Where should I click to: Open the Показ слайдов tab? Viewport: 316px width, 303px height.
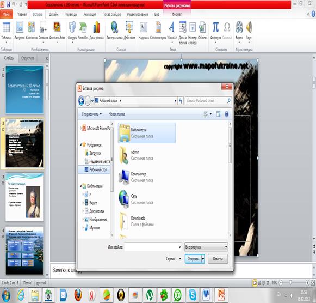111,14
